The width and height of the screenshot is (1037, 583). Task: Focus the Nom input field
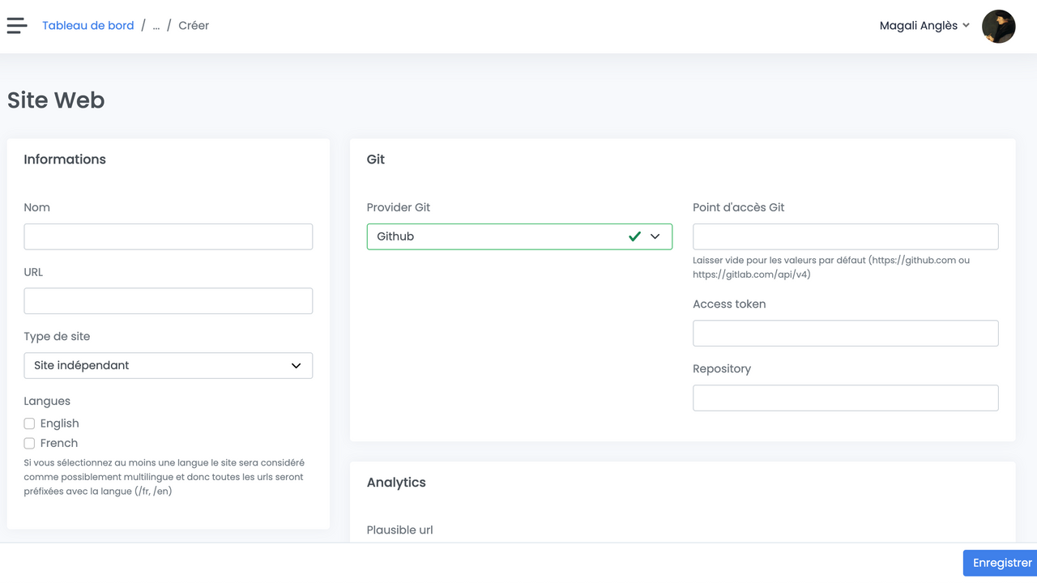click(x=168, y=236)
